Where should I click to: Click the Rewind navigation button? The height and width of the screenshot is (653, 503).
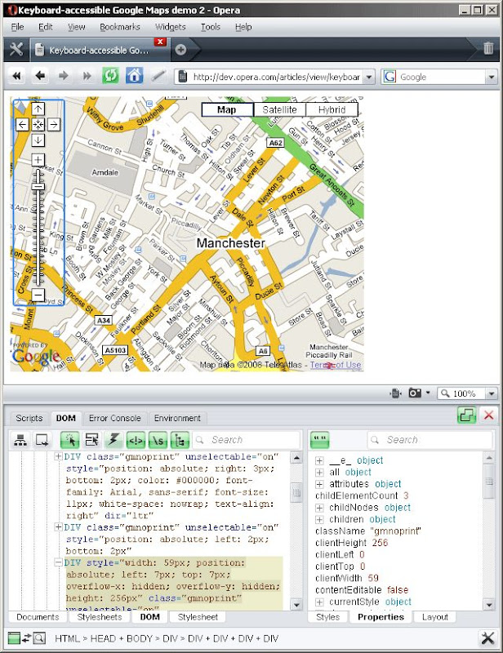(x=16, y=76)
